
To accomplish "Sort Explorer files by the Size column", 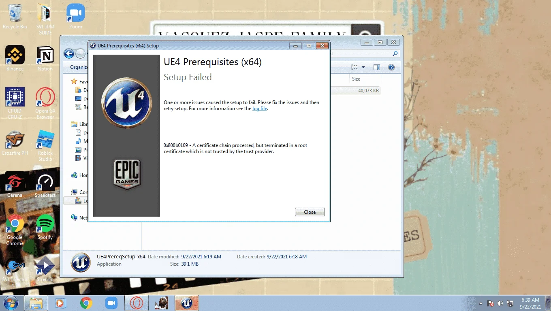I will pyautogui.click(x=365, y=79).
